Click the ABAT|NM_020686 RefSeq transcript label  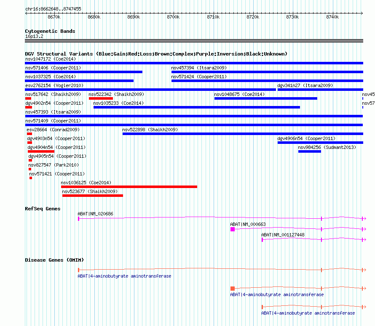pos(95,214)
